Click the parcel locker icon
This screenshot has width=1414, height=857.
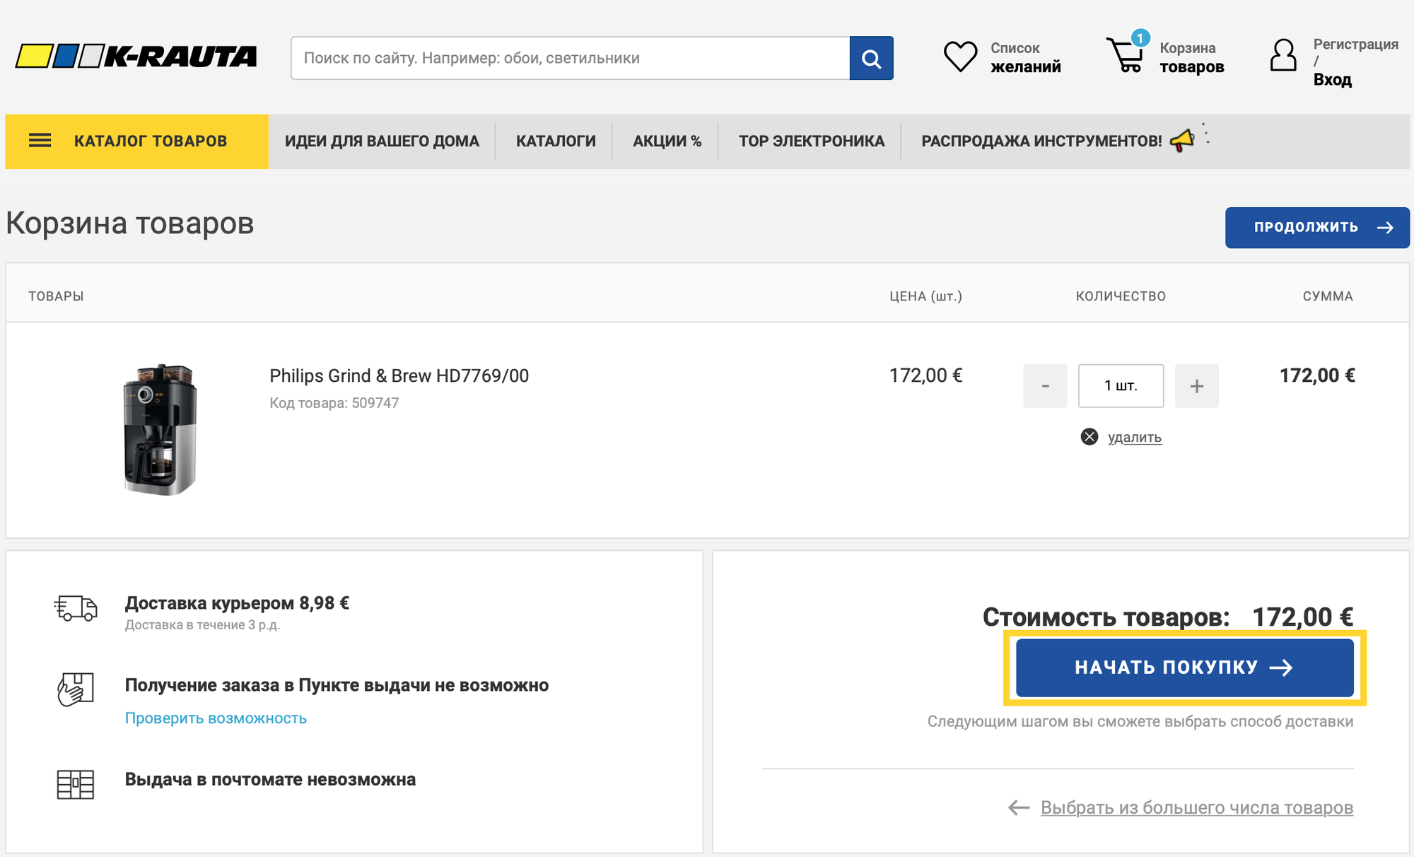75,784
